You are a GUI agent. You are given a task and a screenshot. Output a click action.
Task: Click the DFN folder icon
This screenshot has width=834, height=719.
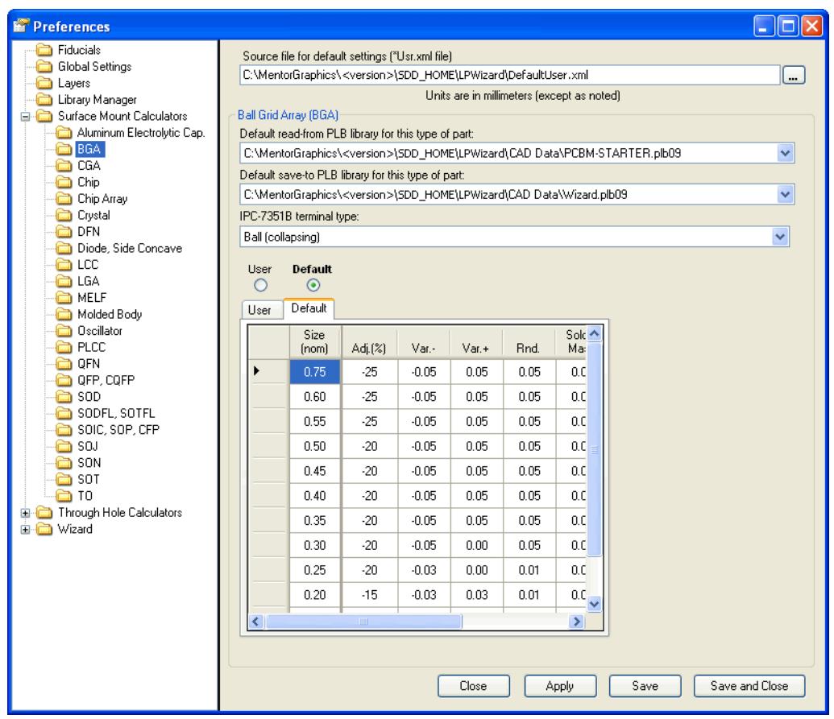pyautogui.click(x=64, y=232)
